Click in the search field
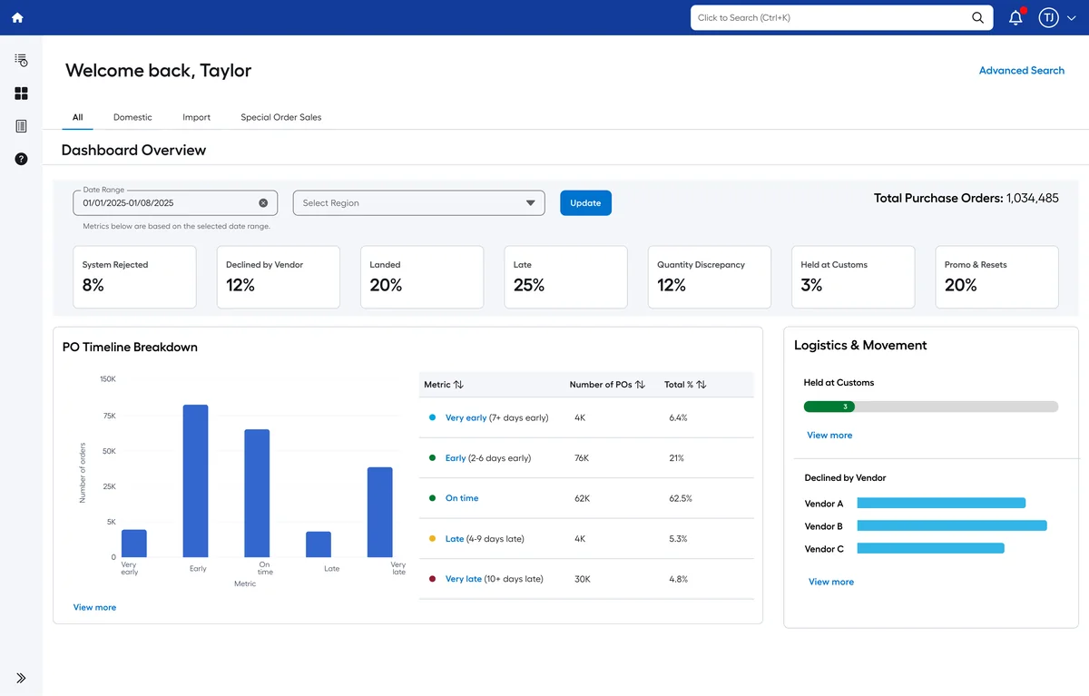Viewport: 1089px width, 696px height. click(x=830, y=17)
